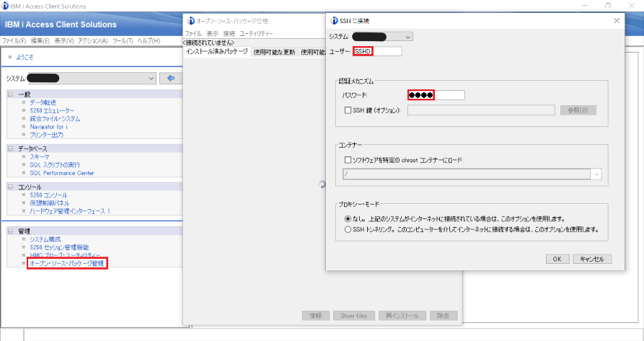Click the ようこそ link
The image size is (644, 341).
click(x=25, y=57)
